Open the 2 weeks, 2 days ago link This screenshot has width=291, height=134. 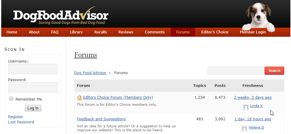point(253,98)
